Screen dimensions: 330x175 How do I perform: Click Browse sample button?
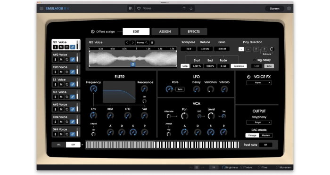tap(142, 42)
